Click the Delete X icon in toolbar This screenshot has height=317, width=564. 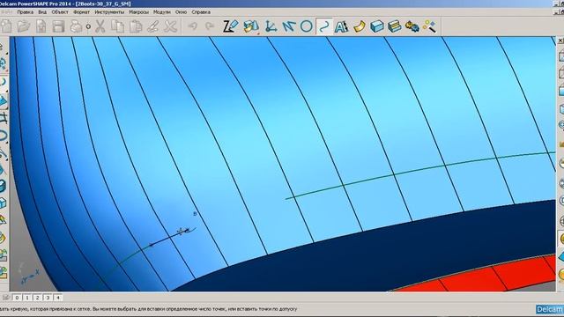click(x=170, y=26)
